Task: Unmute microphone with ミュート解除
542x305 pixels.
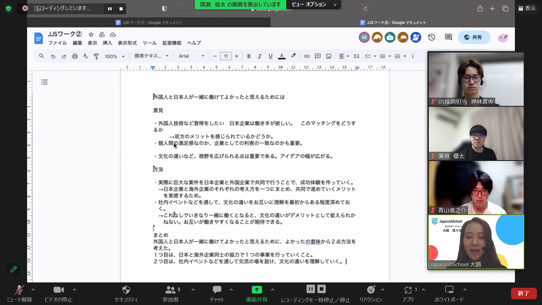Action: pyautogui.click(x=19, y=293)
